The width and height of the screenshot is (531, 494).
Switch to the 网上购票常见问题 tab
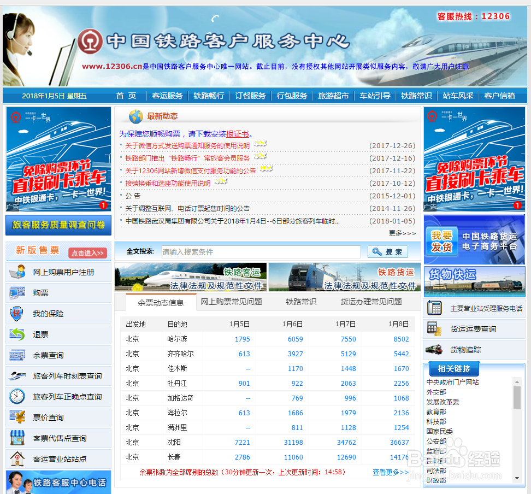(231, 302)
